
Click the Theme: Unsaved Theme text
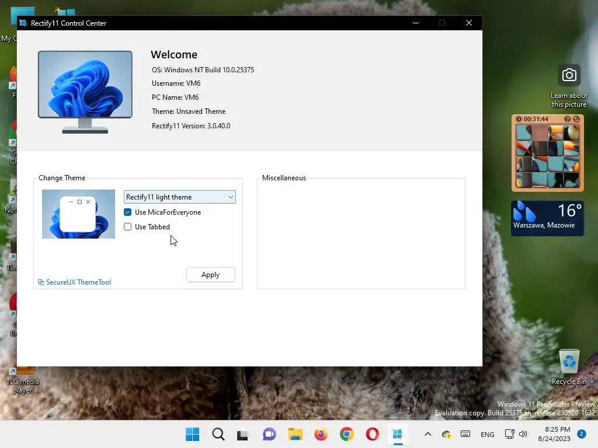189,111
